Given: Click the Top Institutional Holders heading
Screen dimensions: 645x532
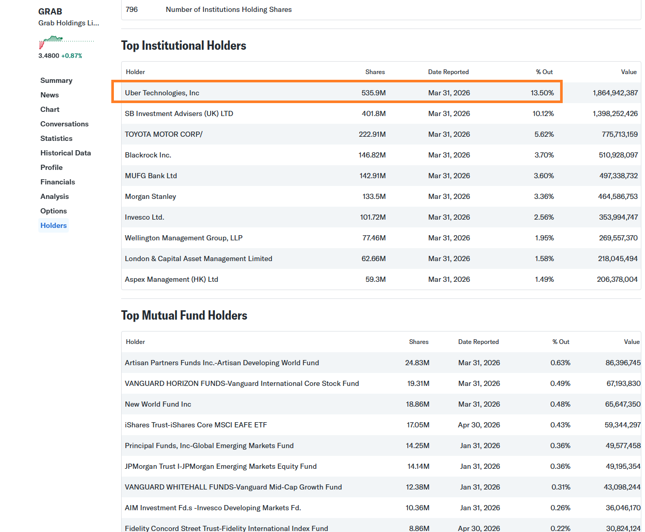Looking at the screenshot, I should point(183,46).
